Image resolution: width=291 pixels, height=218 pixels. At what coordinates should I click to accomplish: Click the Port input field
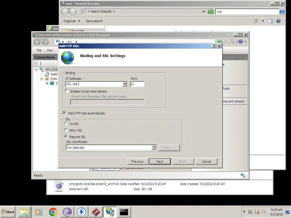[137, 84]
